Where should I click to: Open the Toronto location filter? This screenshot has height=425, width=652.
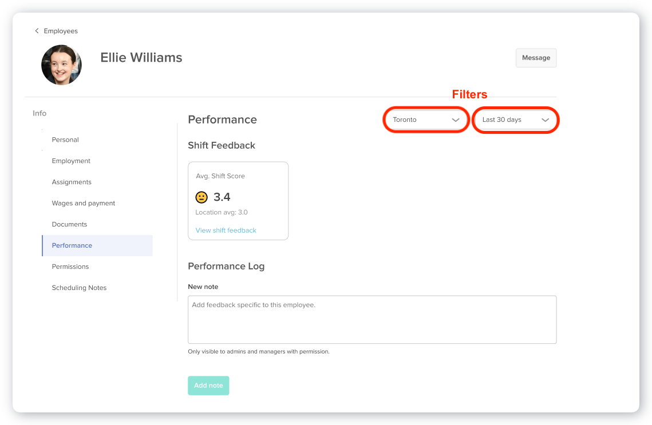(426, 120)
